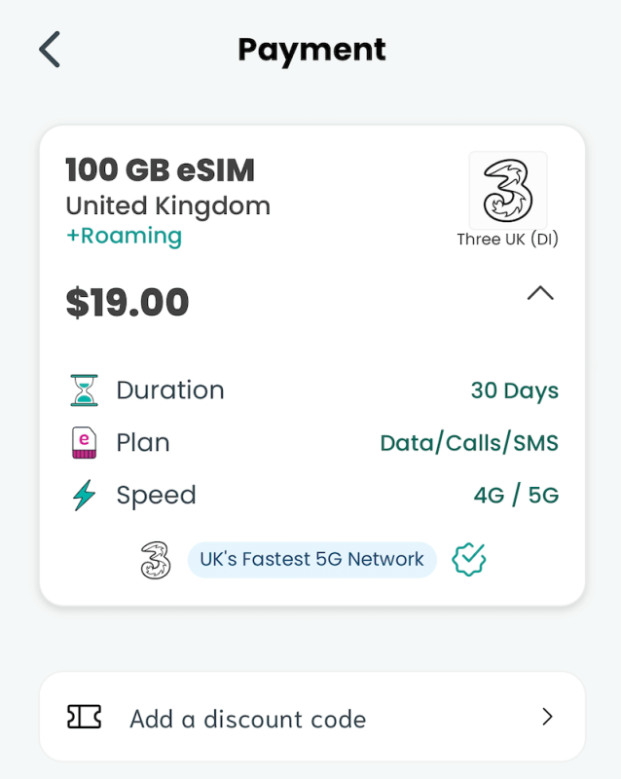Click the Add a discount code button

click(x=246, y=718)
